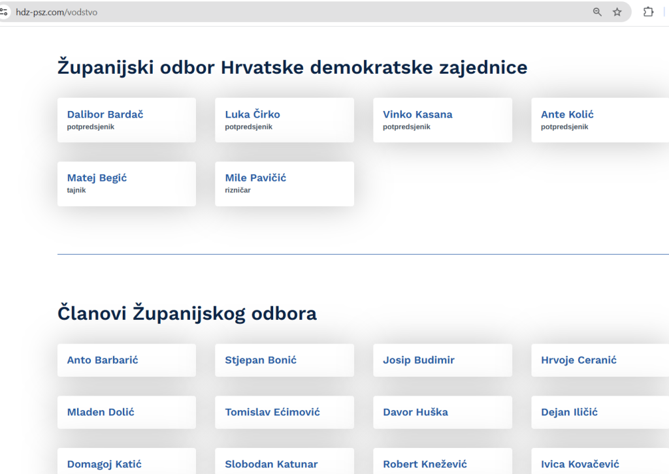Open the extensions puzzle icon
The image size is (669, 474).
[x=648, y=12]
